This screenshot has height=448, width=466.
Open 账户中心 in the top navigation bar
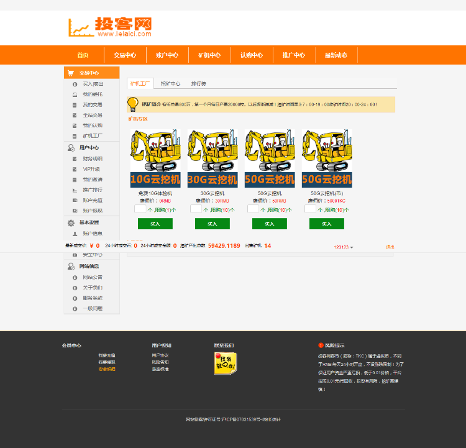(167, 55)
